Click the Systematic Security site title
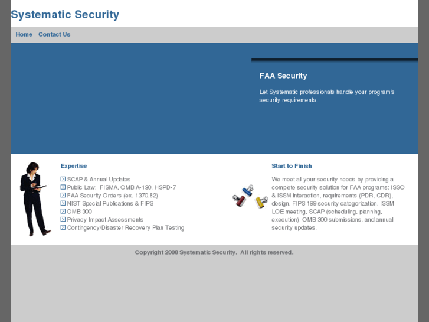 point(65,15)
